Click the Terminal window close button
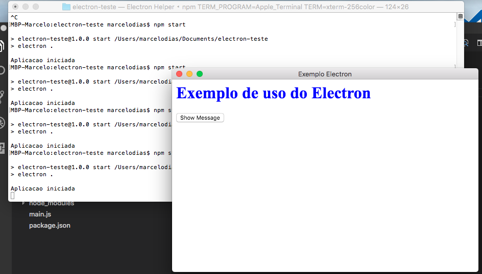 (x=15, y=7)
